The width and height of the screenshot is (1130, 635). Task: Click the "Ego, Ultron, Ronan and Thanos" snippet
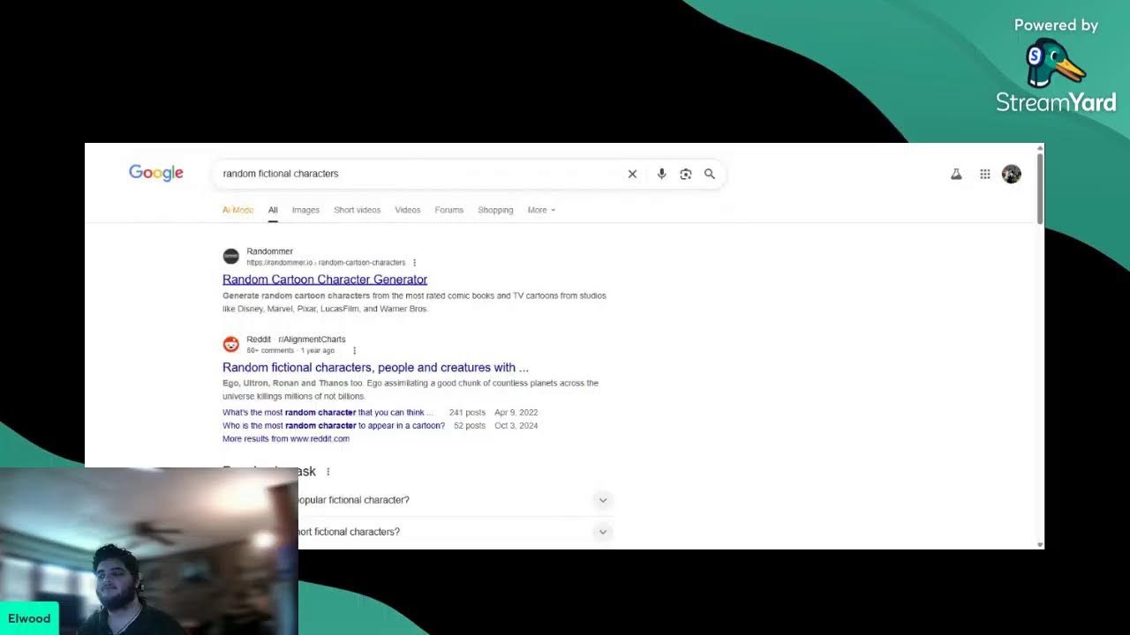tap(286, 384)
